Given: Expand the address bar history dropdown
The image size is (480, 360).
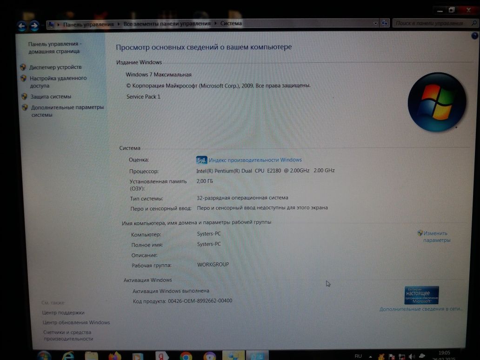Looking at the screenshot, I should (376, 23).
